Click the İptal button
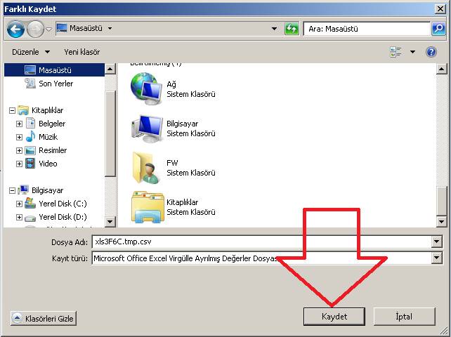451x337 pixels. 404,317
